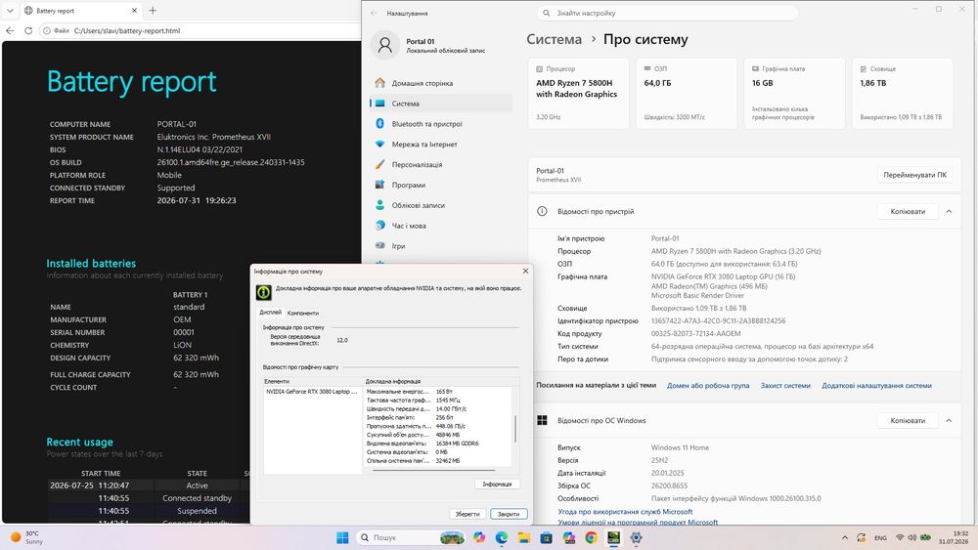Reload the battery report page
Image resolution: width=978 pixels, height=550 pixels.
coord(28,30)
